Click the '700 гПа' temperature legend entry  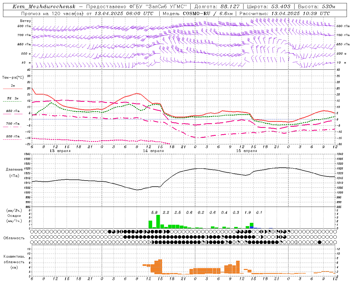13,123
